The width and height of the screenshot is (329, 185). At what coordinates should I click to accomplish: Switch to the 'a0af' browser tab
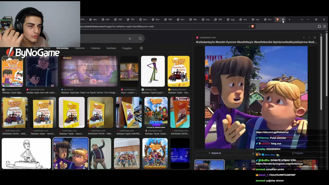[93, 20]
